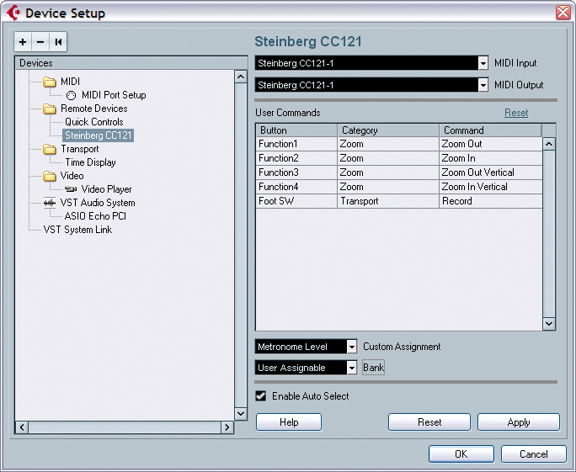Image resolution: width=576 pixels, height=472 pixels.
Task: Click the MIDI Port Setup icon
Action: point(72,95)
